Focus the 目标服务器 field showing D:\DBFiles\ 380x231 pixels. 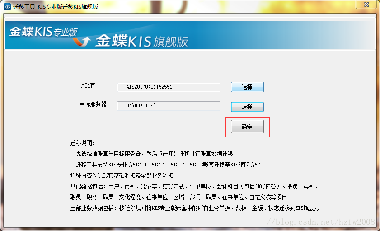(x=169, y=106)
